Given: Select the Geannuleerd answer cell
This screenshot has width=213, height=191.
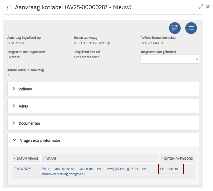Looking at the screenshot, I should (x=171, y=169).
